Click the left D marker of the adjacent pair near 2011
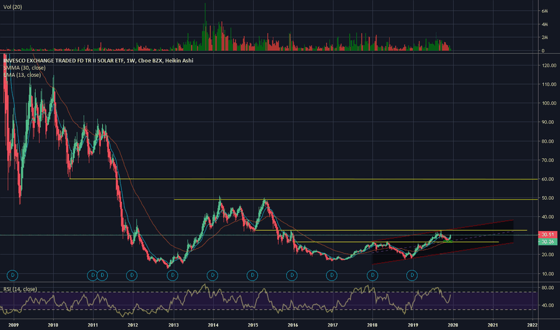This screenshot has width=560, height=330. (x=93, y=275)
